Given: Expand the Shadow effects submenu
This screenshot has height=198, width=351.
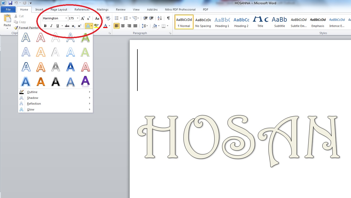Looking at the screenshot, I should [32, 98].
